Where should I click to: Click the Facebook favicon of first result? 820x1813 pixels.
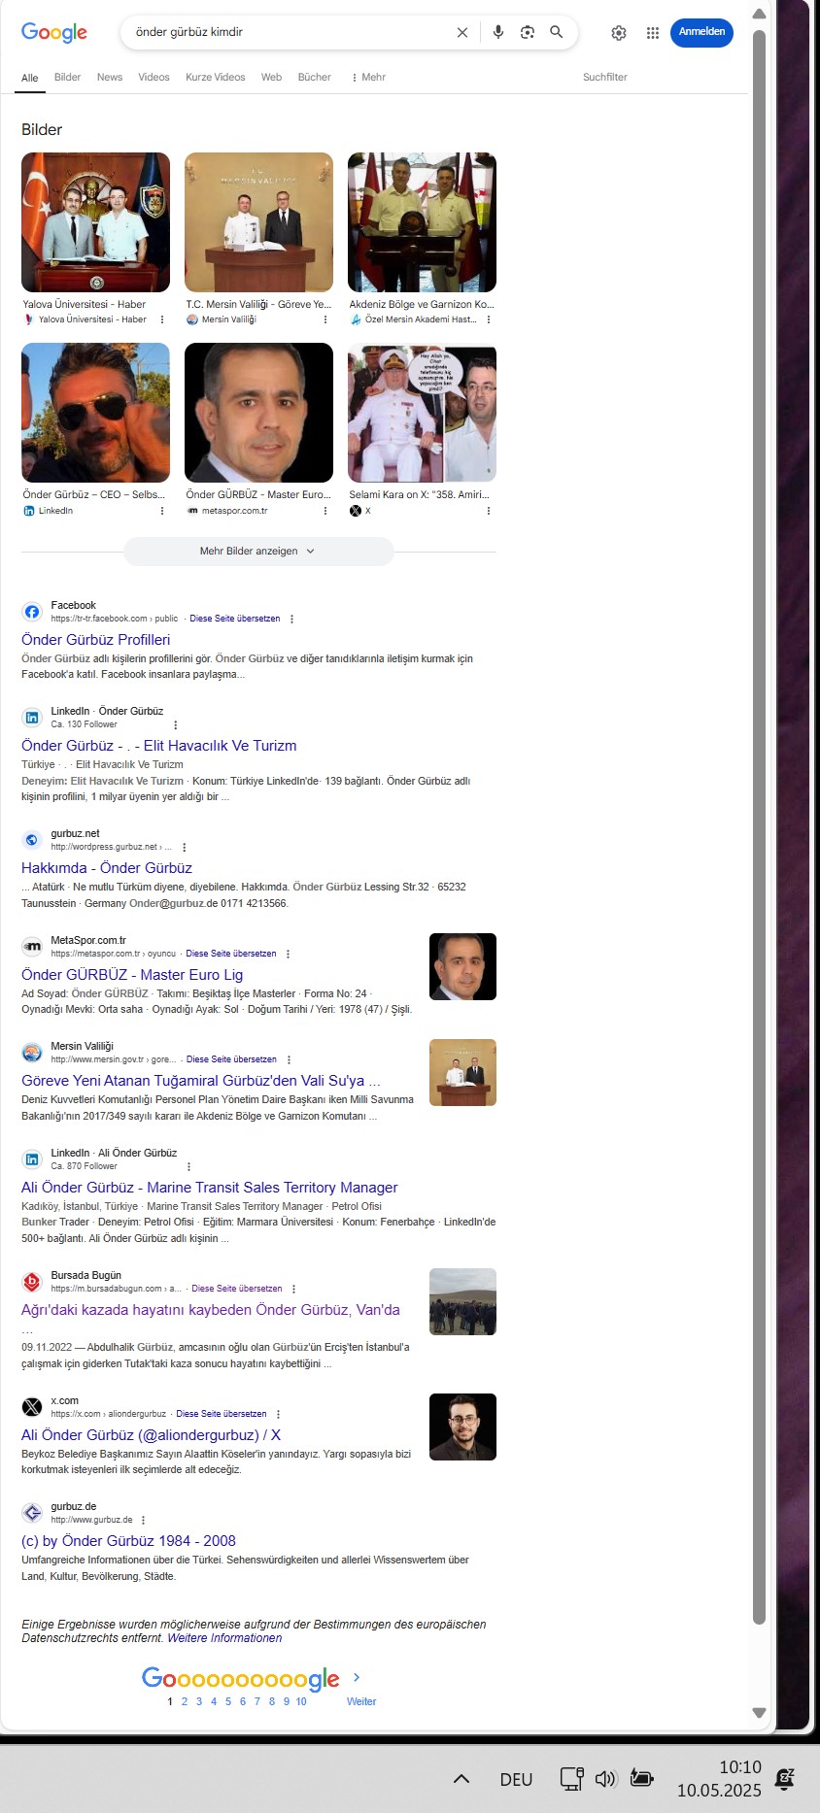[32, 612]
